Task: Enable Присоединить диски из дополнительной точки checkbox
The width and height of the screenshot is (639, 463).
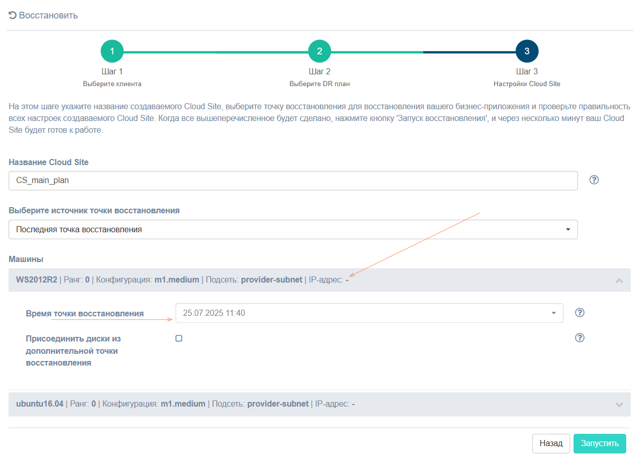Action: pos(179,338)
